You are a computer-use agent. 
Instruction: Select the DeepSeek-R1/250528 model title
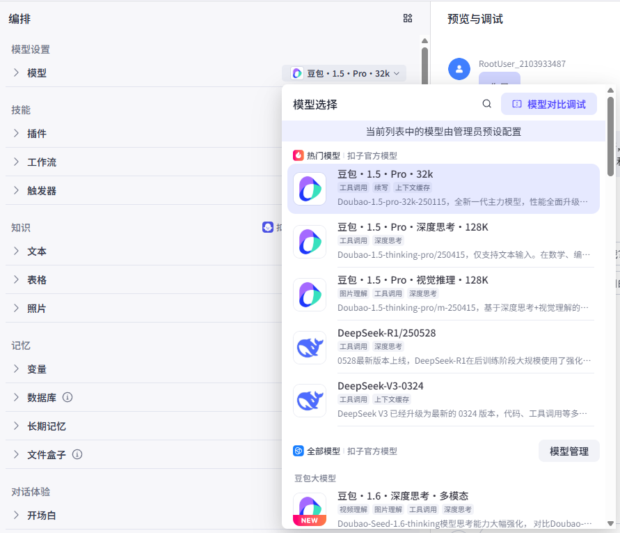387,333
